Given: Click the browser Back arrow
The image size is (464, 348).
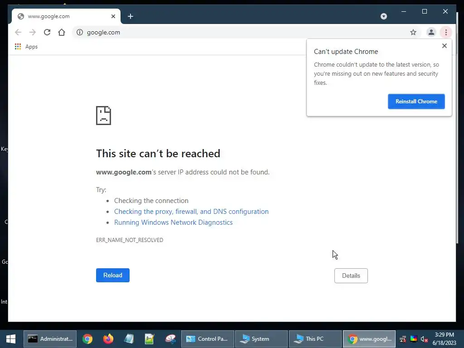Looking at the screenshot, I should point(18,32).
